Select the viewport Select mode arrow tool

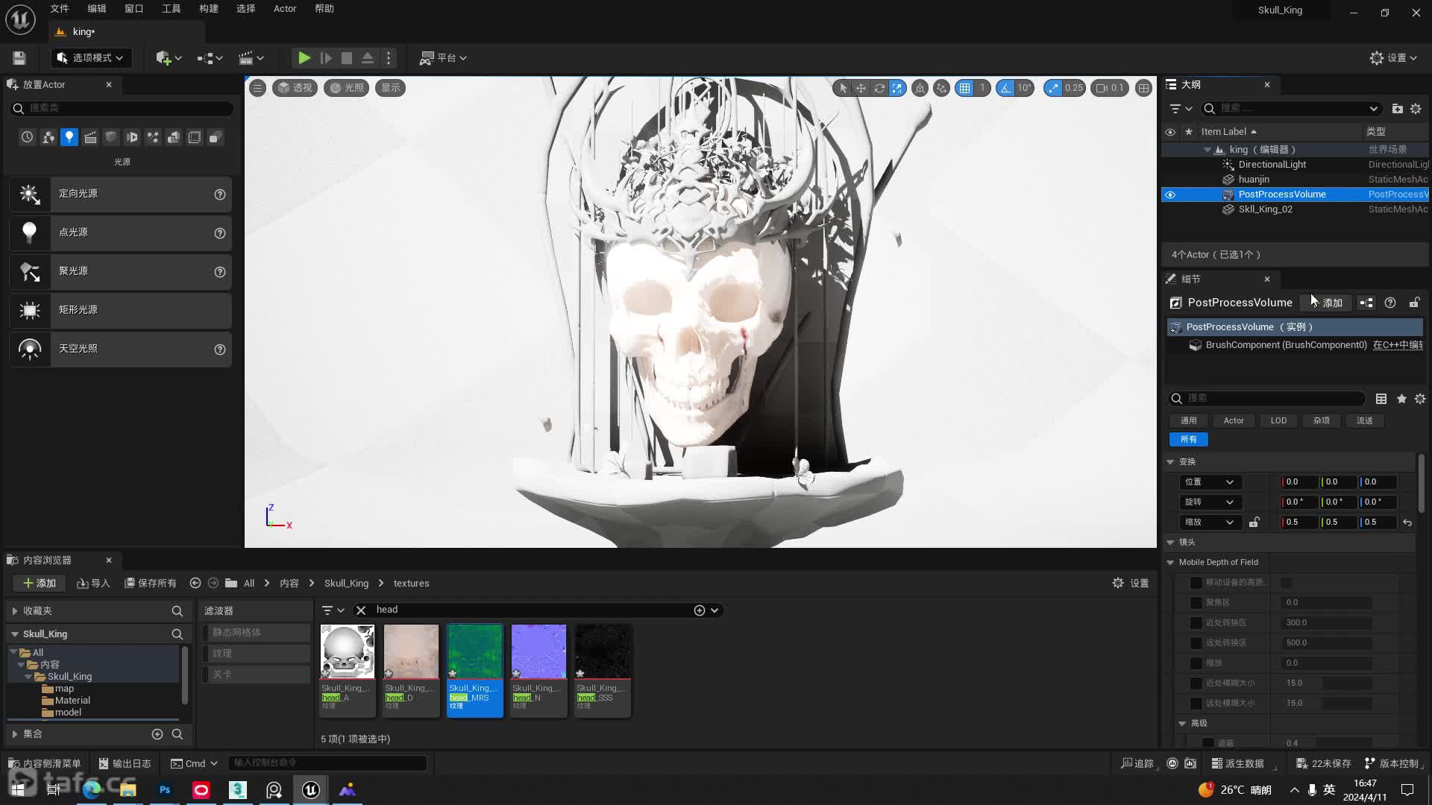point(843,88)
